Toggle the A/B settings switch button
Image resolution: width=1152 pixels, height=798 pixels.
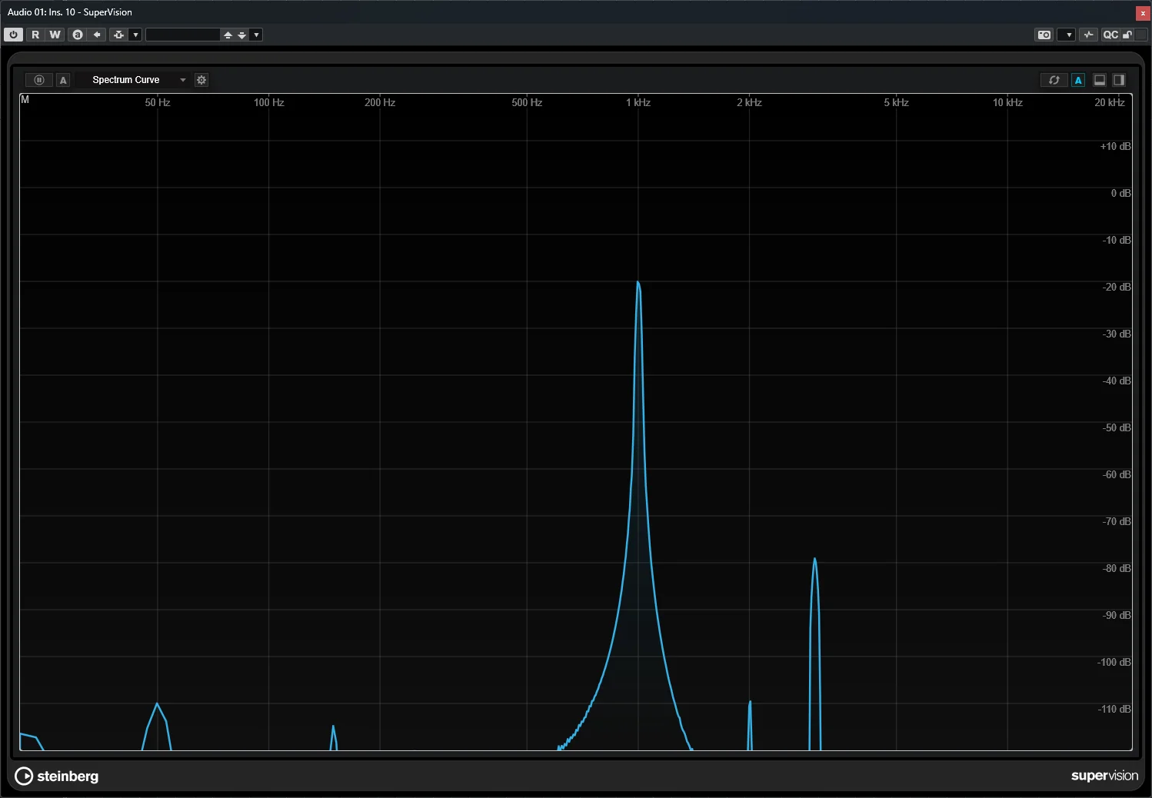click(77, 35)
